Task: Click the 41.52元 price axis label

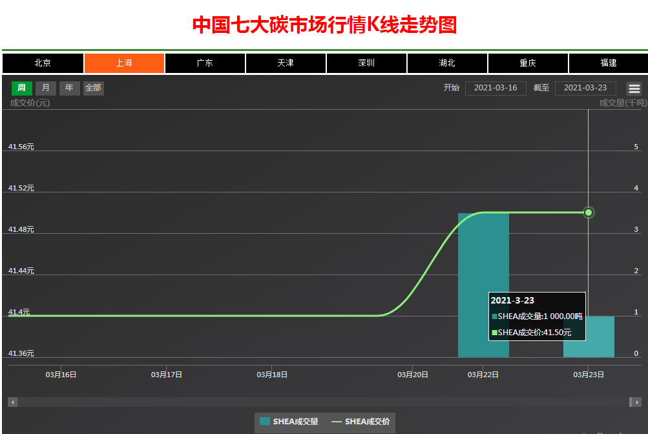Action: click(21, 188)
